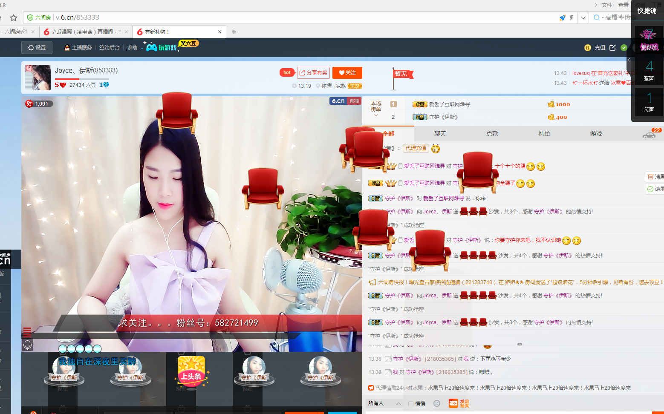Switch to the 温暖 直播间 browser tab
The width and height of the screenshot is (664, 414).
pos(86,32)
